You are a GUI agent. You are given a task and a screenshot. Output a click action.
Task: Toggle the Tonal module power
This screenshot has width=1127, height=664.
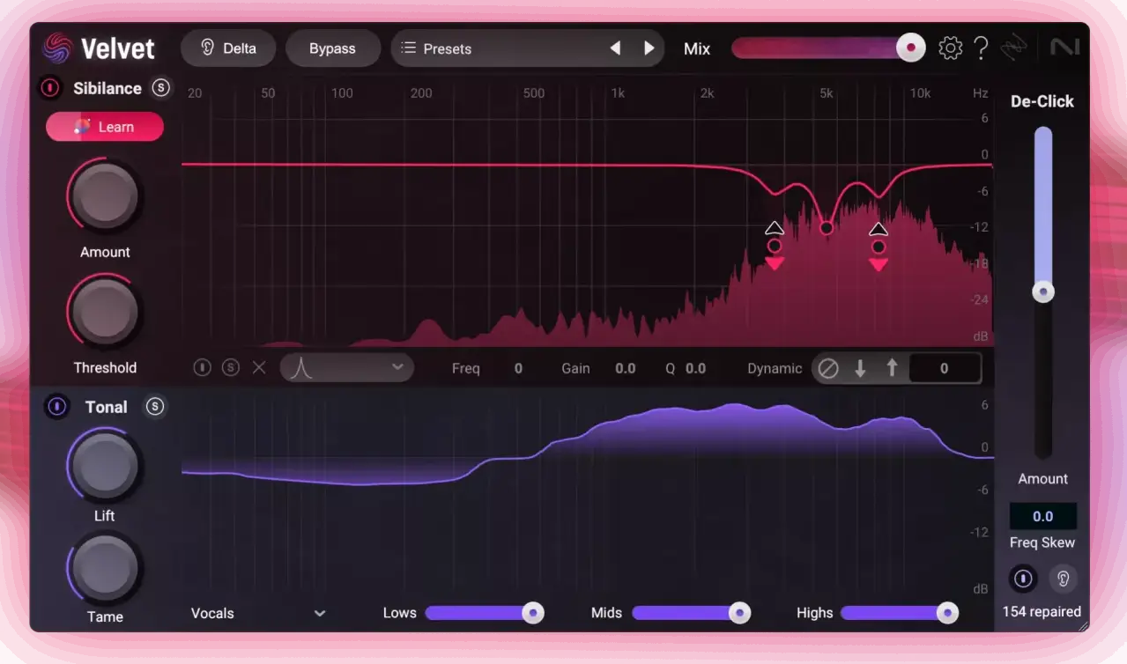[57, 406]
